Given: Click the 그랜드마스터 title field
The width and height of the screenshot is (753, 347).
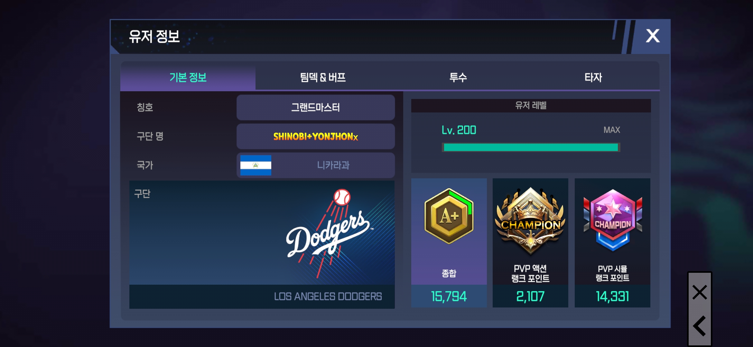Looking at the screenshot, I should [316, 107].
